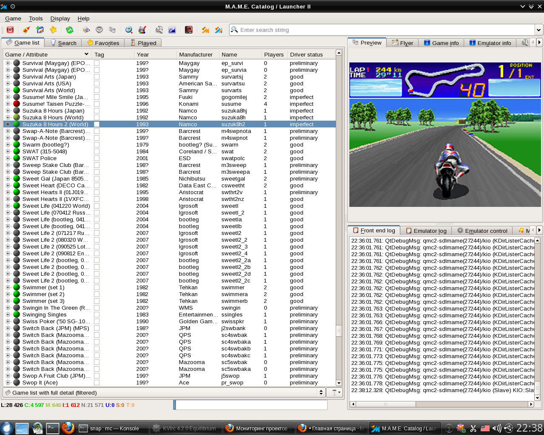Switch to Konsole window in taskbar
Viewport: 544px width, 435px height.
click(113, 428)
